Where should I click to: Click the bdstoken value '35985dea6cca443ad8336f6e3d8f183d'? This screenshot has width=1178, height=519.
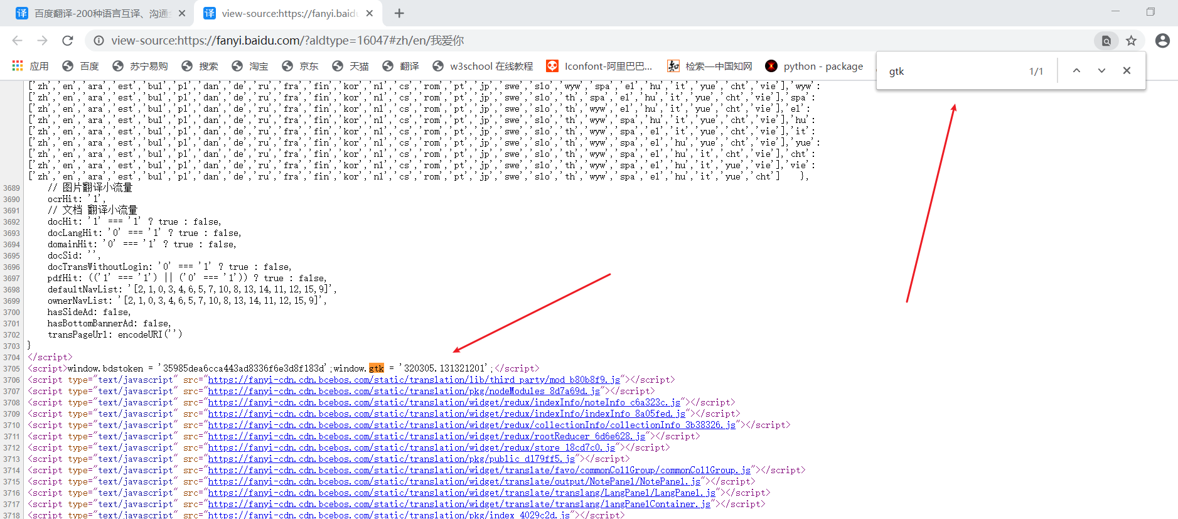[245, 368]
